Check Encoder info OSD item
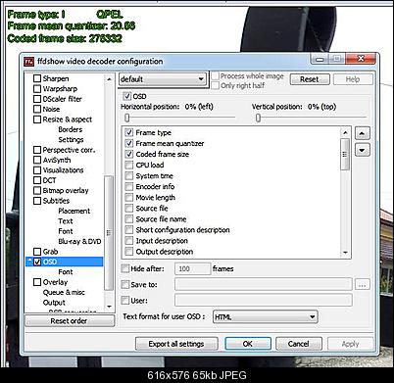Image resolution: width=394 pixels, height=383 pixels. 129,186
